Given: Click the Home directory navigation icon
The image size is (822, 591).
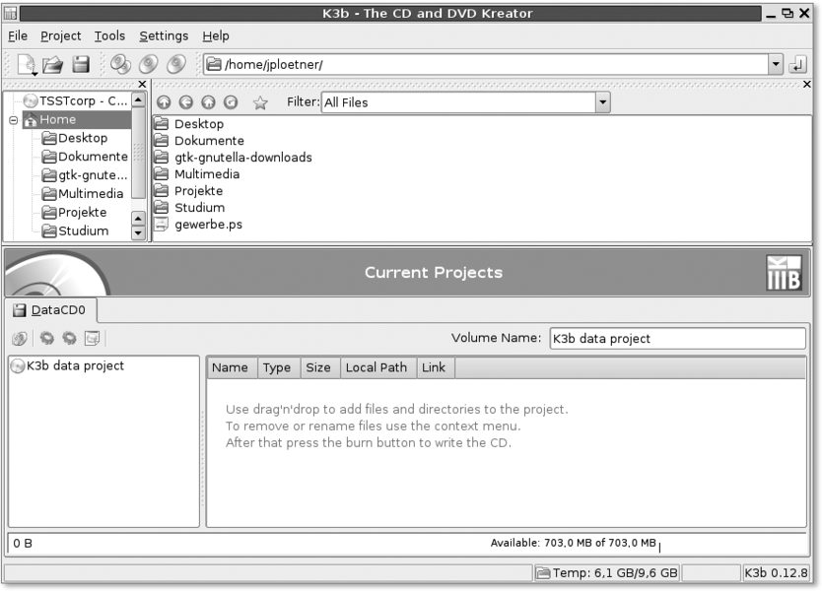Looking at the screenshot, I should pos(208,102).
